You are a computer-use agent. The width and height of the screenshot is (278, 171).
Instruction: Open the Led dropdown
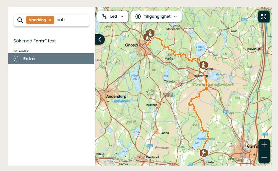(113, 17)
